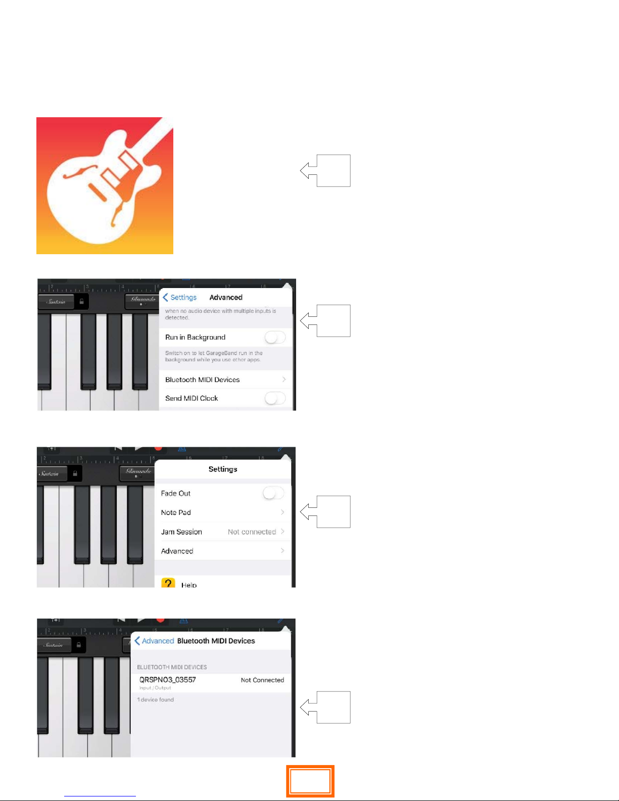Viewport: 619px width, 801px height.
Task: Click the mixer sliders icon above Settings panel
Action: click(53, 449)
